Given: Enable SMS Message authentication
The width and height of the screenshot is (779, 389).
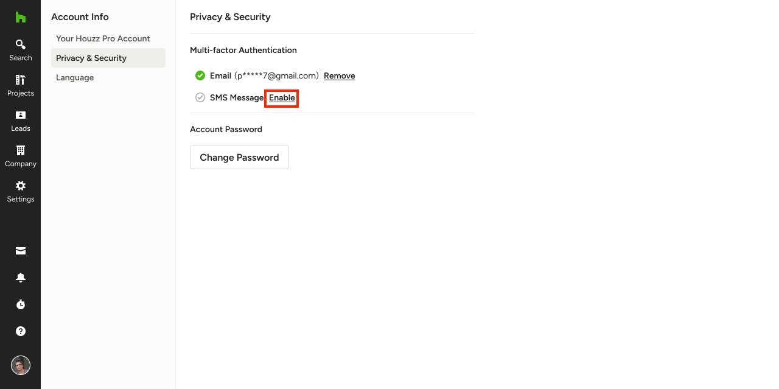Looking at the screenshot, I should coord(282,97).
